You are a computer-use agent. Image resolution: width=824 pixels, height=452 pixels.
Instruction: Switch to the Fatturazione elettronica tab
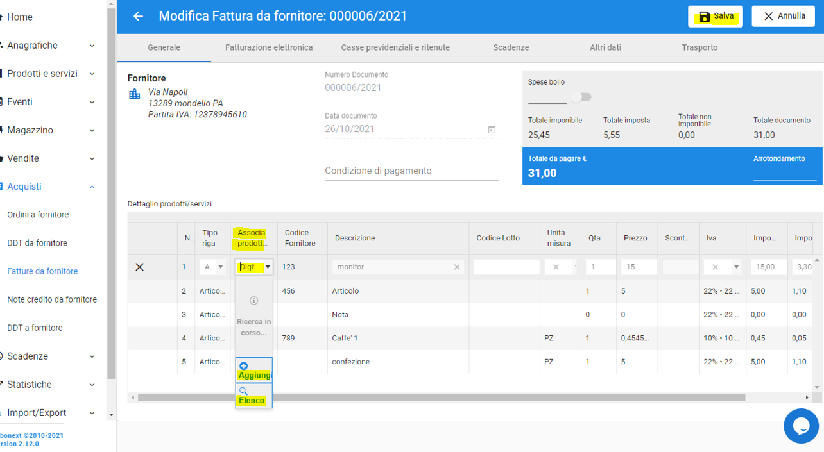269,47
